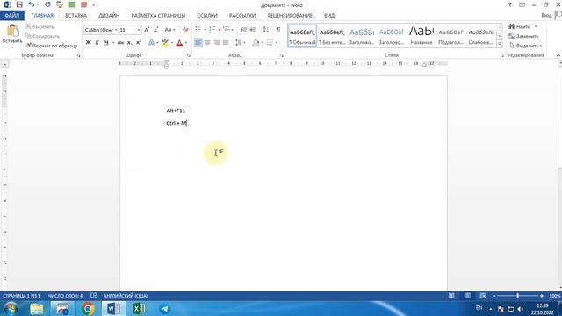Paste using the Вставить button
This screenshot has width=562, height=316.
pyautogui.click(x=12, y=36)
